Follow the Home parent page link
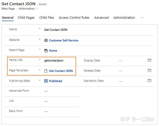 (x=53, y=51)
